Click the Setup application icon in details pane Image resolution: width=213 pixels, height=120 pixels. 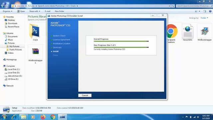6,110
